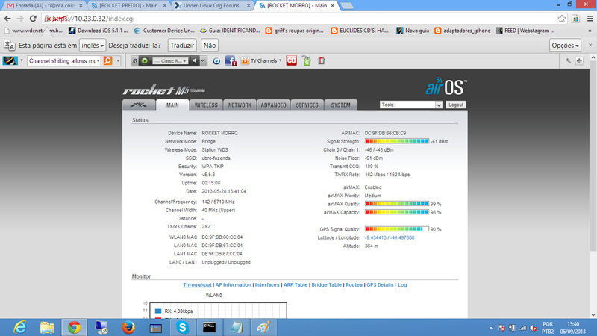This screenshot has height=336, width=597.
Task: Click the blue circular toolbar icon
Action: (216, 61)
